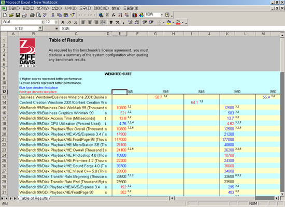Image resolution: width=285 pixels, height=207 pixels.
Task: Open the 100% zoom dropdown
Action: pyautogui.click(x=162, y=14)
